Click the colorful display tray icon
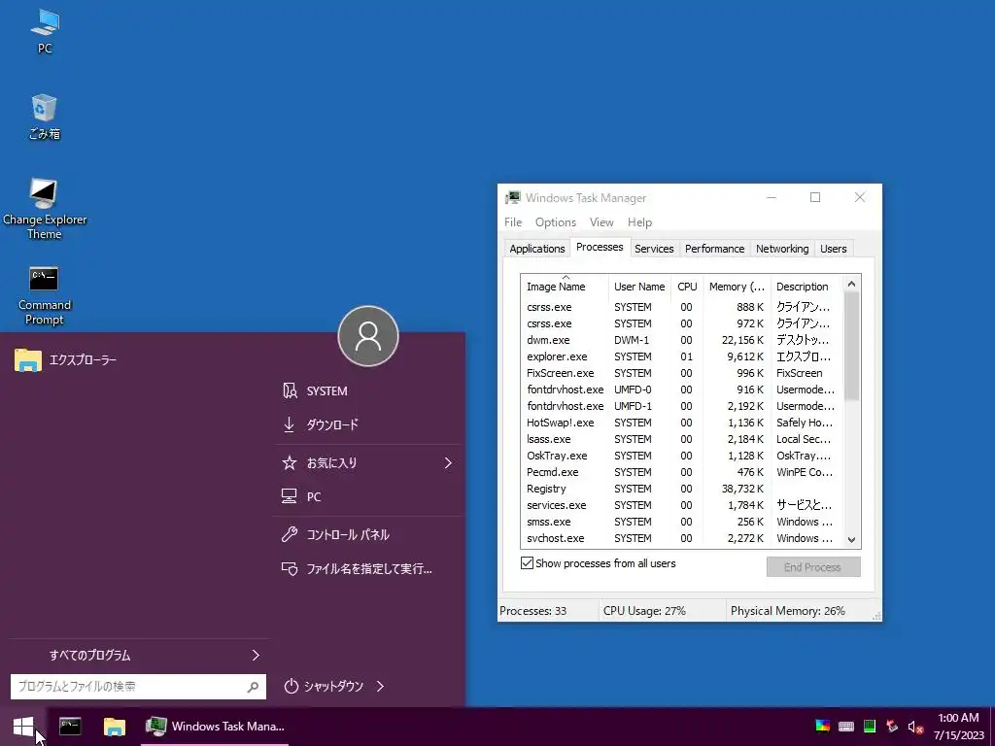 click(x=822, y=727)
